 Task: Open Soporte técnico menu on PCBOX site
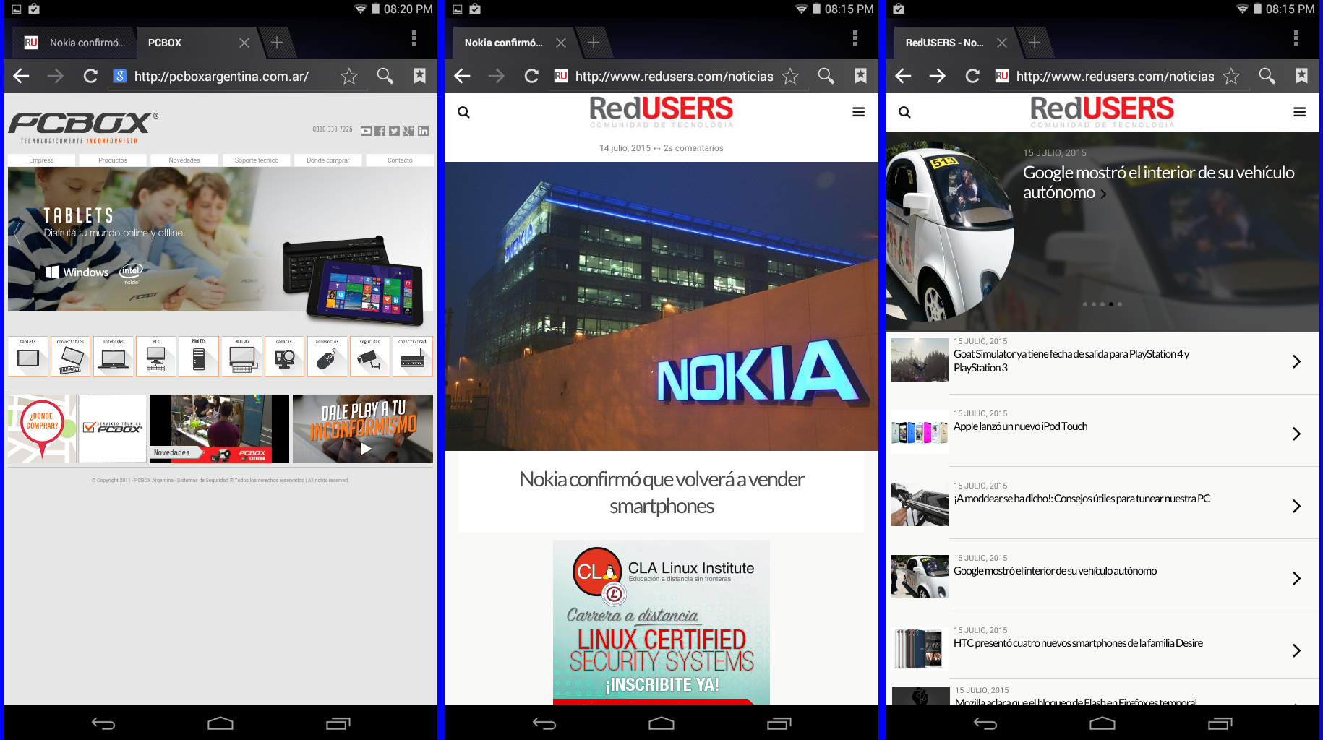coord(257,160)
